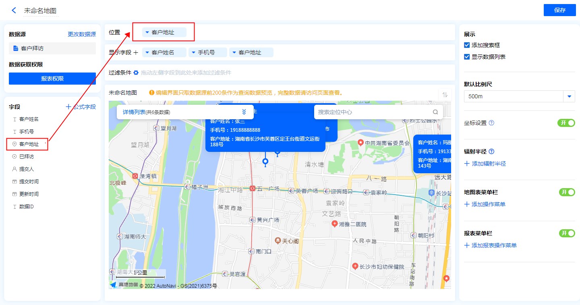Click the plus icon beside 显示字段
Viewport: 580px width, 305px height.
(x=136, y=52)
